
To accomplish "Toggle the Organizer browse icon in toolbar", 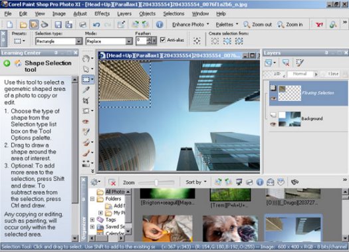I will coord(34,25).
